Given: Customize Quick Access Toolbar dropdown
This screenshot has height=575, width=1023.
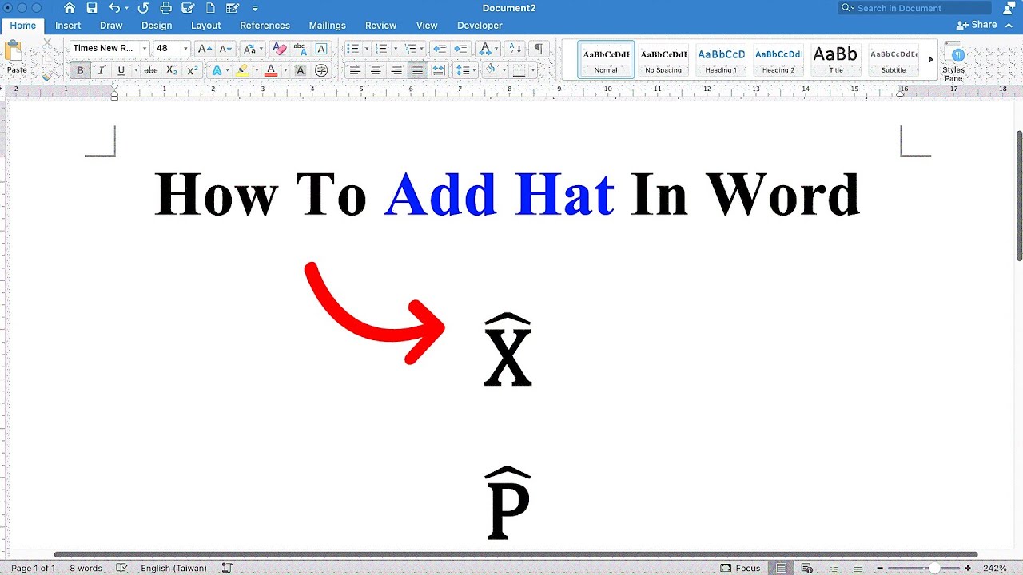Looking at the screenshot, I should coord(255,9).
